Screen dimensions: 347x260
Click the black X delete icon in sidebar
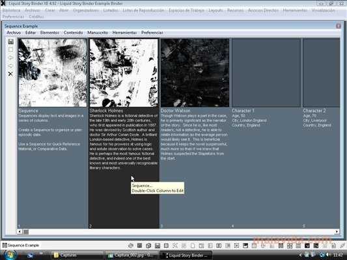click(x=10, y=74)
